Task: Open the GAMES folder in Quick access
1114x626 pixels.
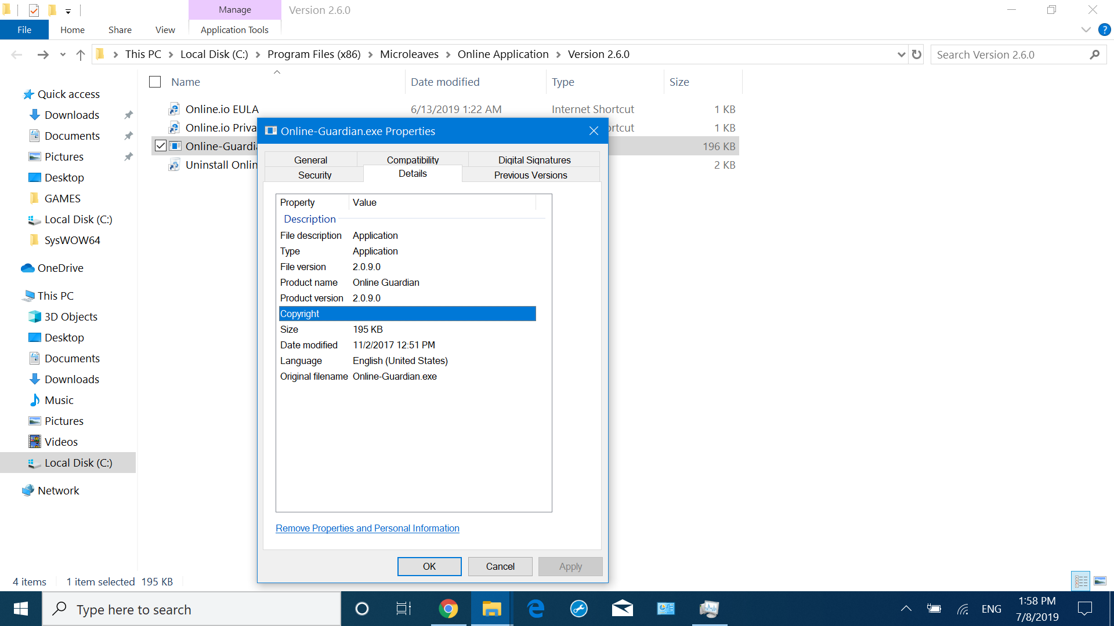Action: [62, 198]
